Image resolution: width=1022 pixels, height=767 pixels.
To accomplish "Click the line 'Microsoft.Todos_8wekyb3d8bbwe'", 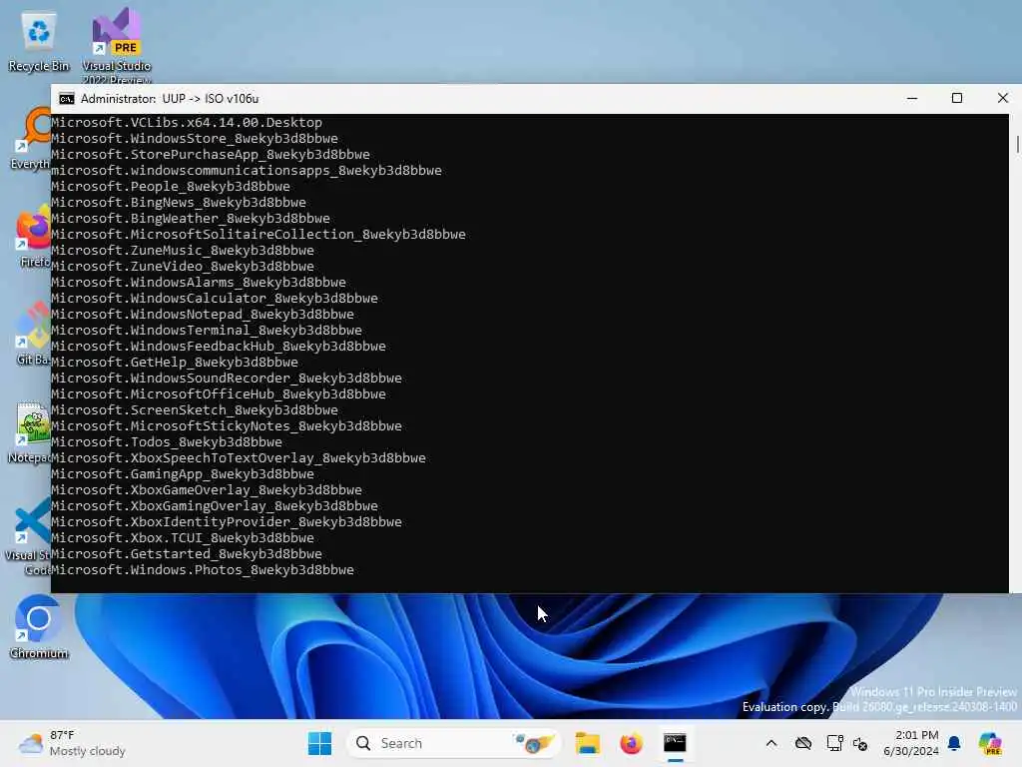I will point(167,441).
